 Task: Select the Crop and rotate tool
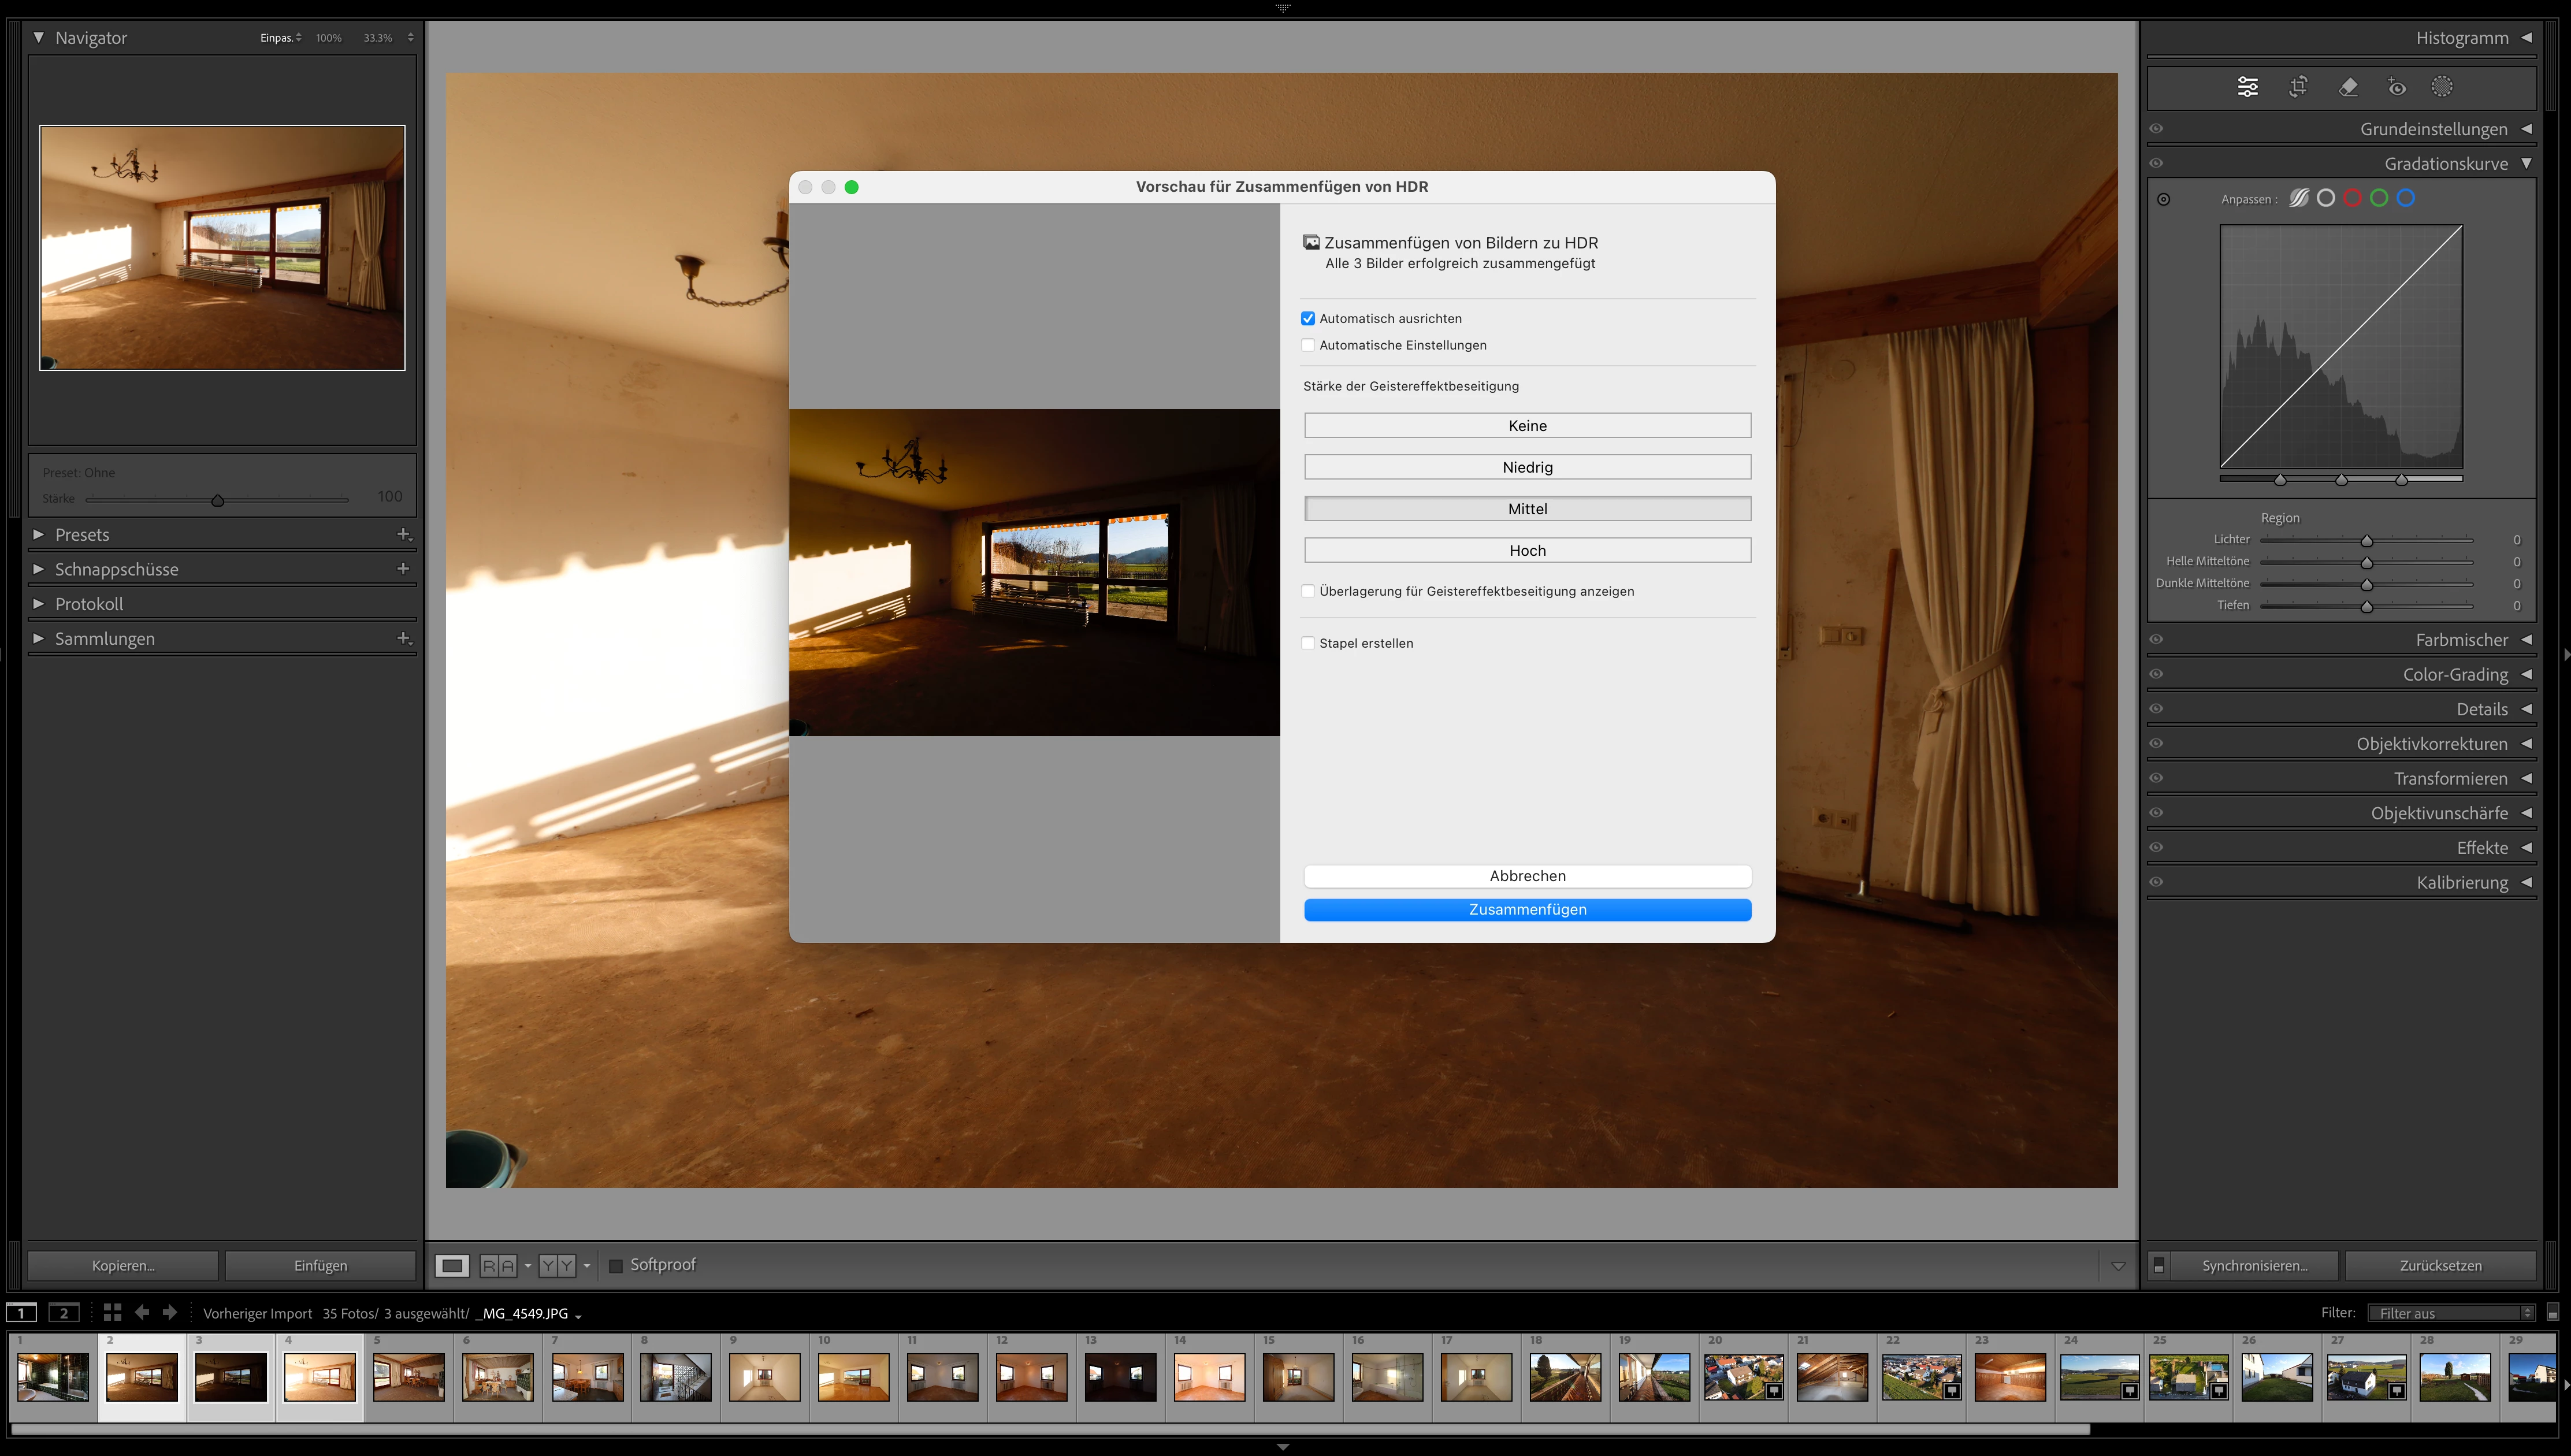[2298, 87]
